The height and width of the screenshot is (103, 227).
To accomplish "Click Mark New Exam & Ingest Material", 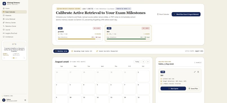I will (186, 14).
